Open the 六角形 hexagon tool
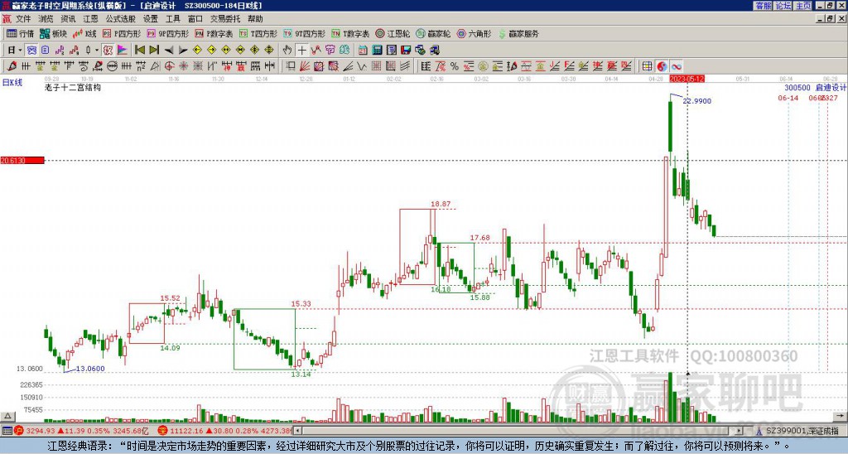 click(x=475, y=33)
